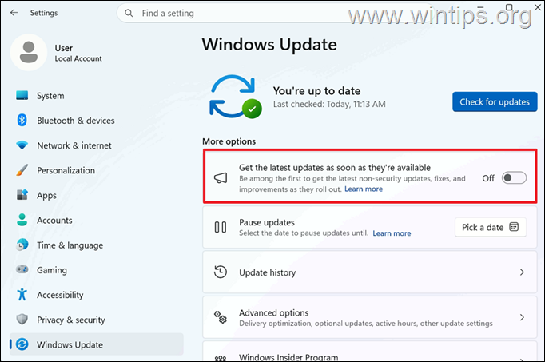Toggle Get the latest updates switch on
Viewport: 545px width, 362px height.
[x=514, y=178]
